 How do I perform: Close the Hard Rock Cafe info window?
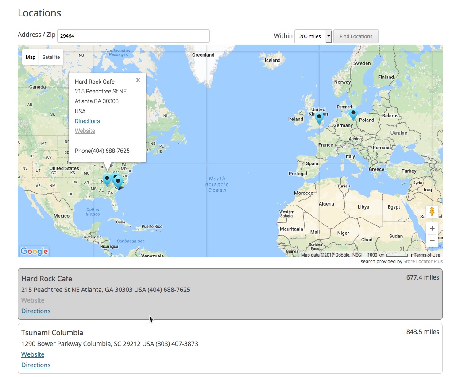pyautogui.click(x=139, y=80)
